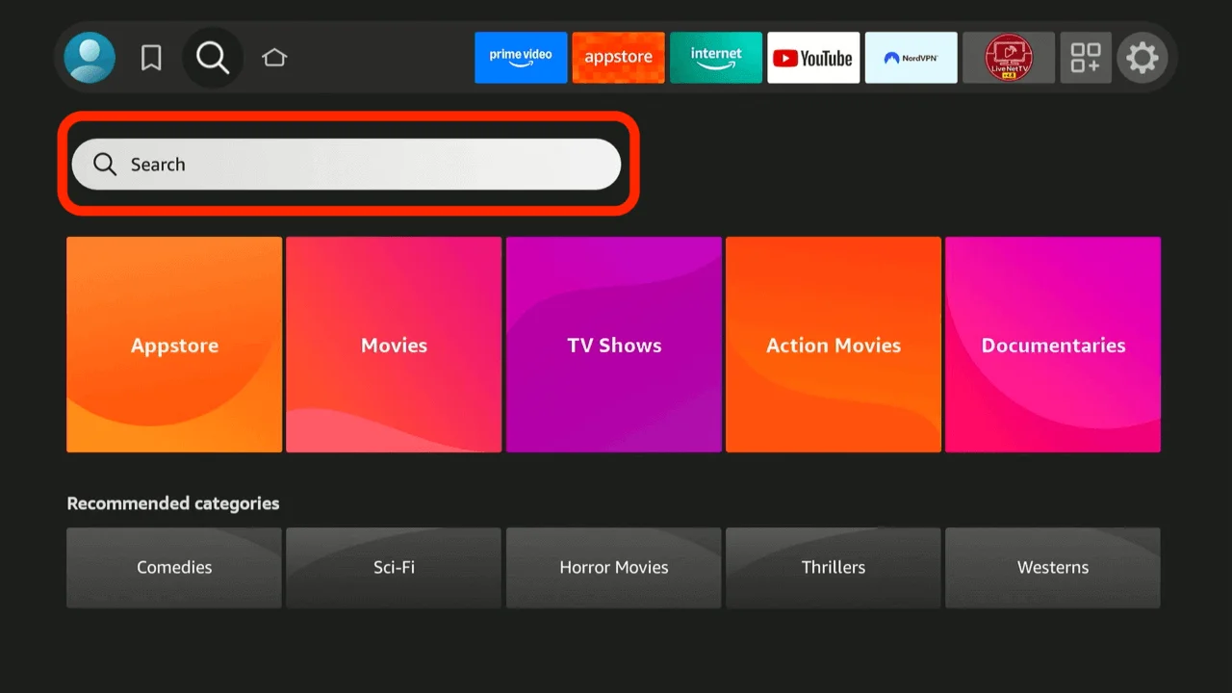Select the Action Movies tile
Screen dimensions: 1232x693
pos(833,345)
